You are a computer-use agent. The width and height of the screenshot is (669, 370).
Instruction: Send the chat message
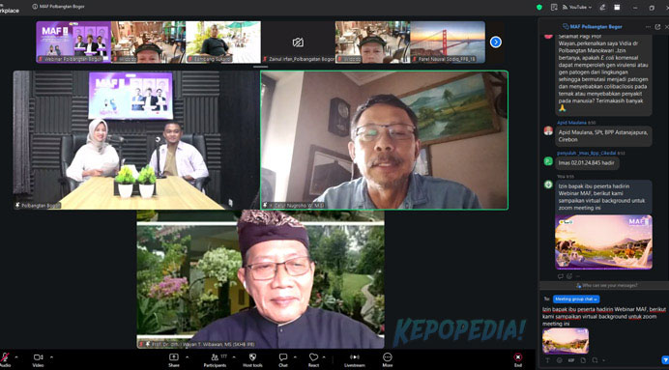point(665,360)
